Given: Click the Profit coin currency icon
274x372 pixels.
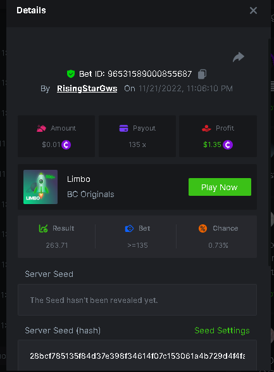Looking at the screenshot, I should click(x=228, y=144).
